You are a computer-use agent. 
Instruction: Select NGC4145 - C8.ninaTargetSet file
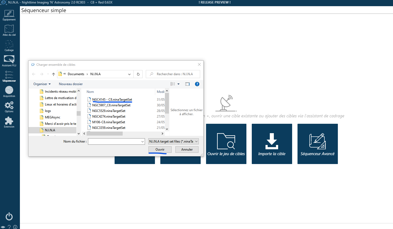[x=112, y=100]
